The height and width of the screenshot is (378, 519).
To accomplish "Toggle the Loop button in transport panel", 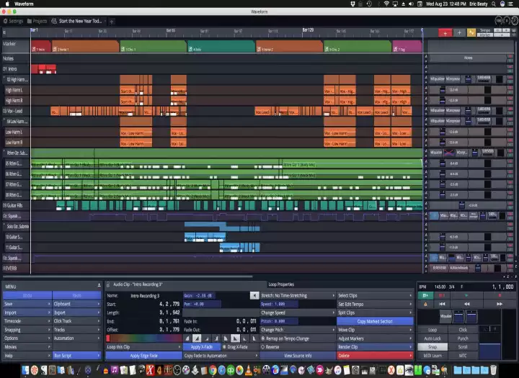I will (432, 330).
